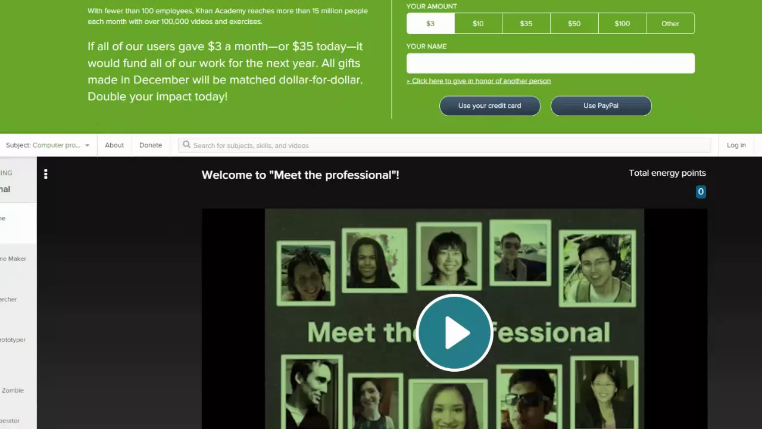Screen dimensions: 762x429
Task: Click Use your credit card button
Action: (x=489, y=105)
